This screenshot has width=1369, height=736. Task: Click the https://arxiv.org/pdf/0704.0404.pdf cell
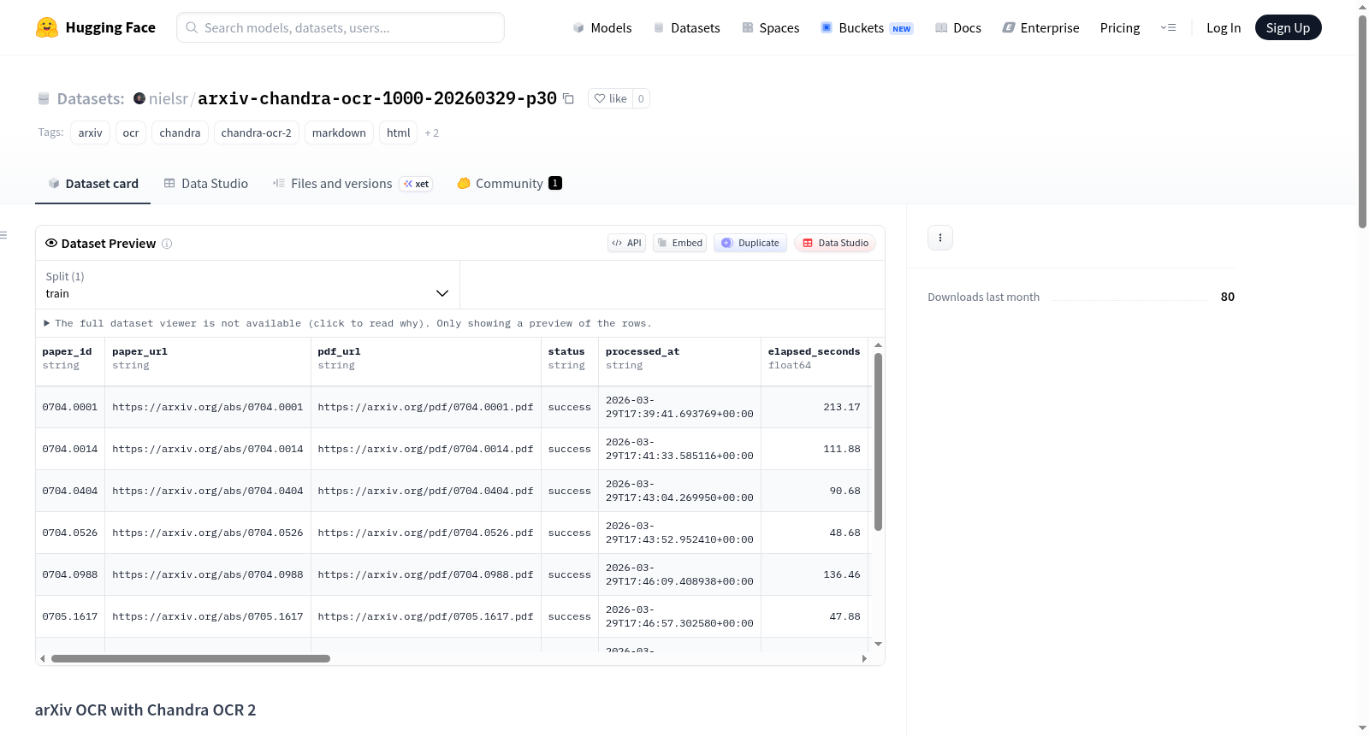426,491
